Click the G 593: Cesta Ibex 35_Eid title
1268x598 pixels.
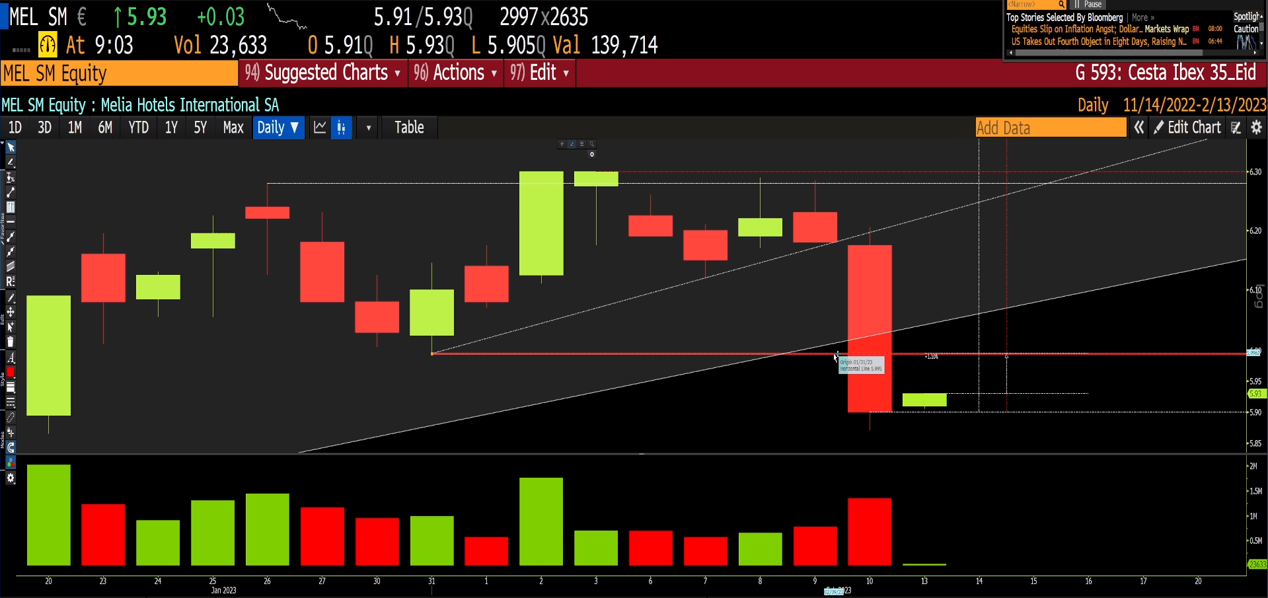pyautogui.click(x=1166, y=73)
